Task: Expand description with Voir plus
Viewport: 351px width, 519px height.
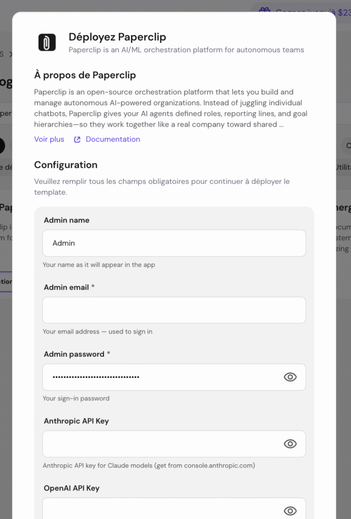Action: pyautogui.click(x=49, y=139)
